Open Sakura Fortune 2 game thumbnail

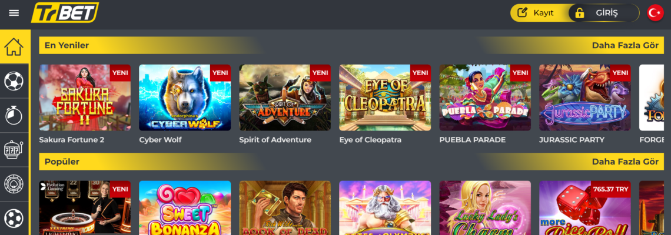pos(85,98)
